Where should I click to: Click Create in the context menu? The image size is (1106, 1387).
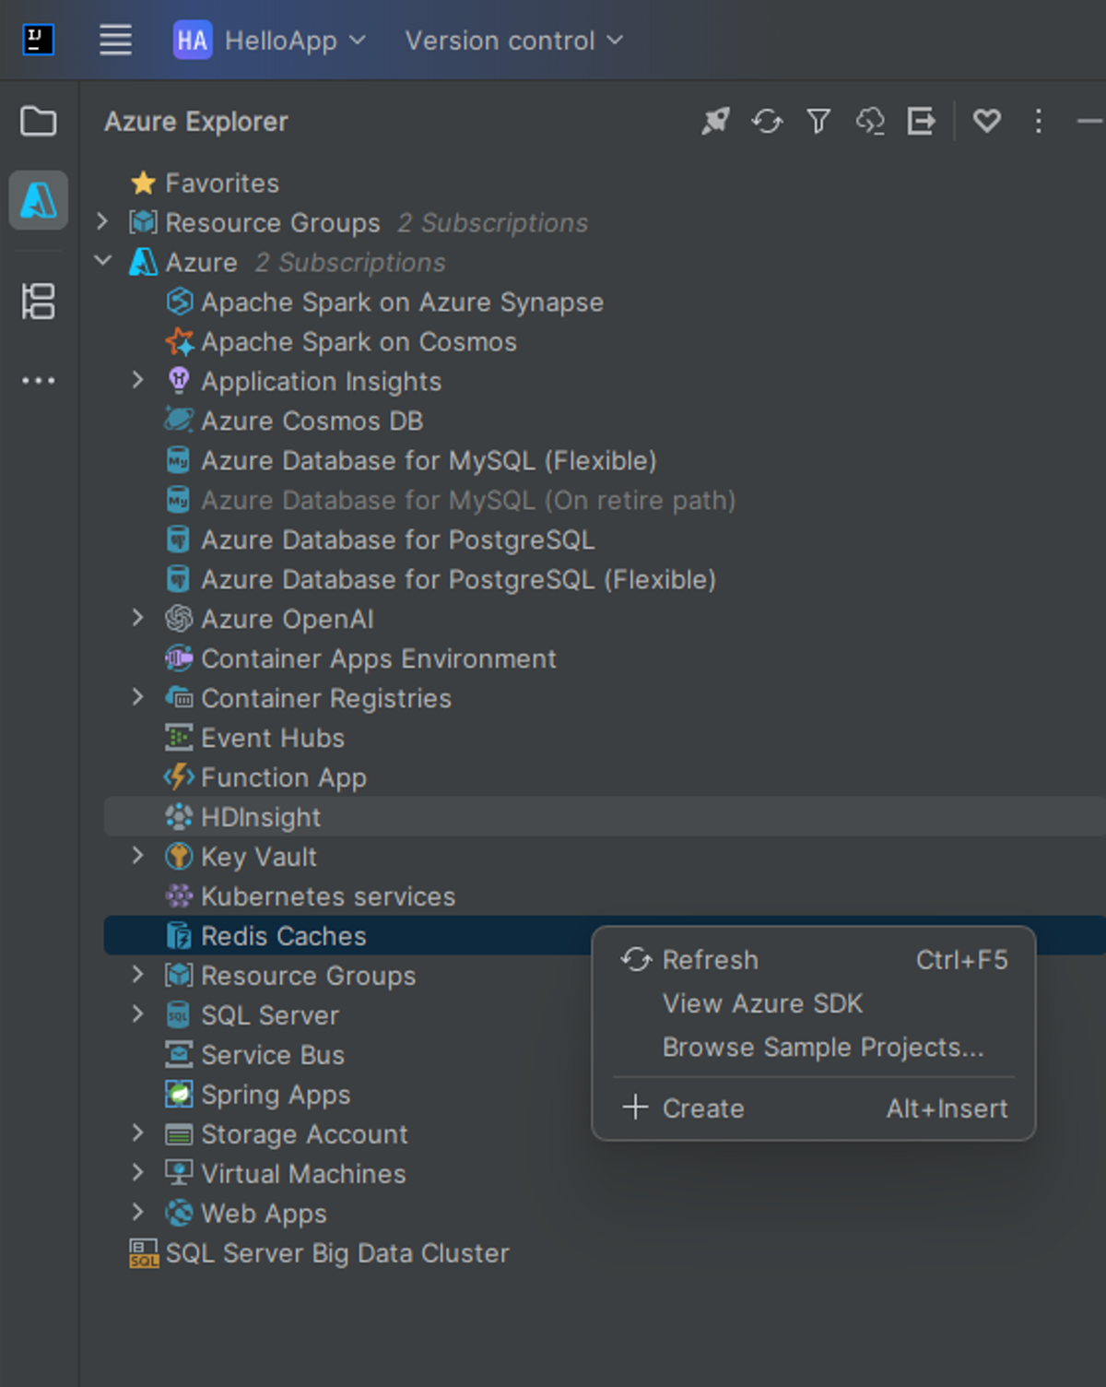[703, 1108]
